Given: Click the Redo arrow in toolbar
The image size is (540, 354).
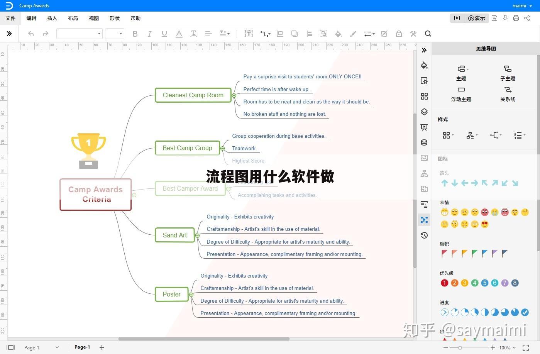Looking at the screenshot, I should (46, 34).
